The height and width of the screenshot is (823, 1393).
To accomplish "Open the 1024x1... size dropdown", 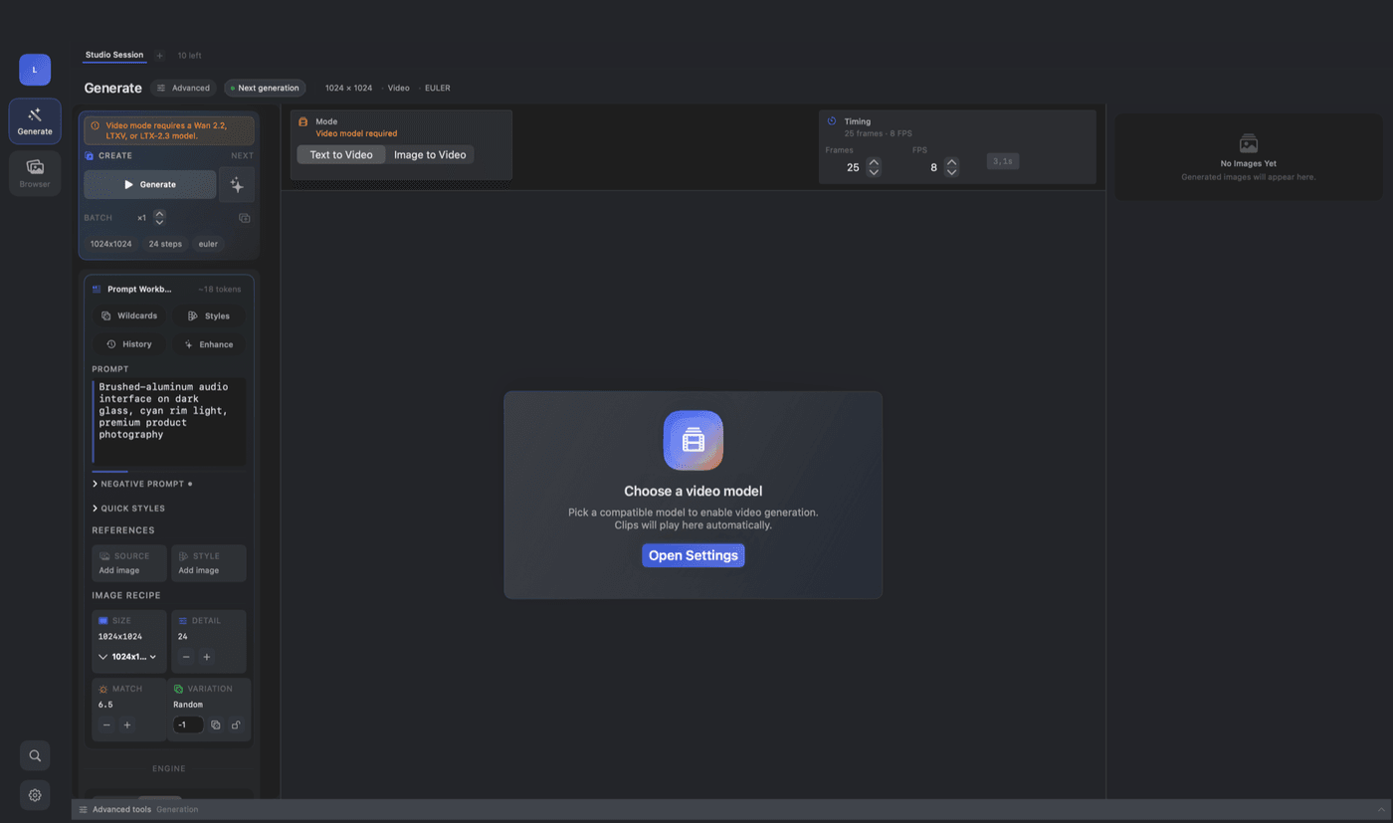I will coord(127,657).
